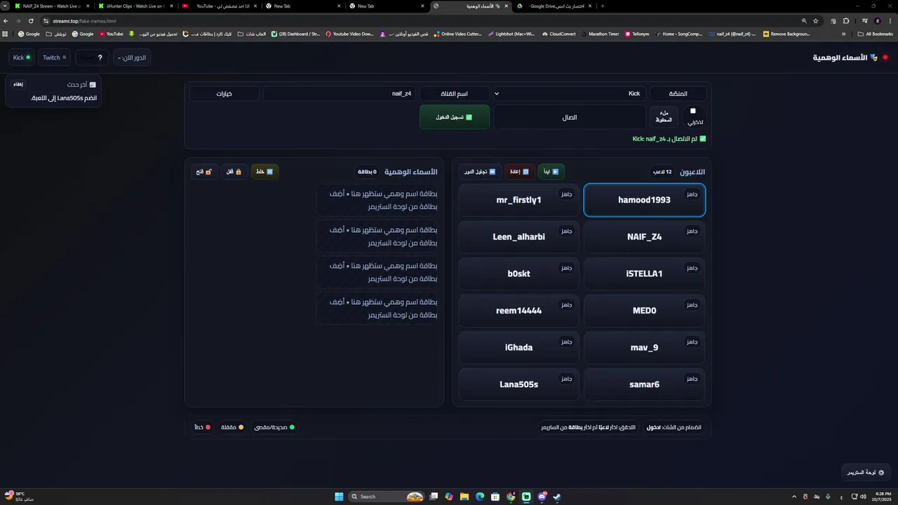This screenshot has height=505, width=898.
Task: Select the MED0 player card
Action: 644,311
